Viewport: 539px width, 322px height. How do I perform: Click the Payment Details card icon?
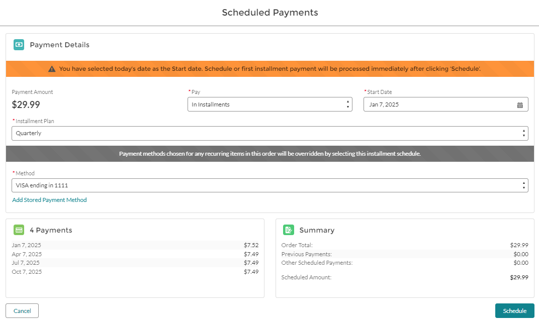pyautogui.click(x=19, y=45)
